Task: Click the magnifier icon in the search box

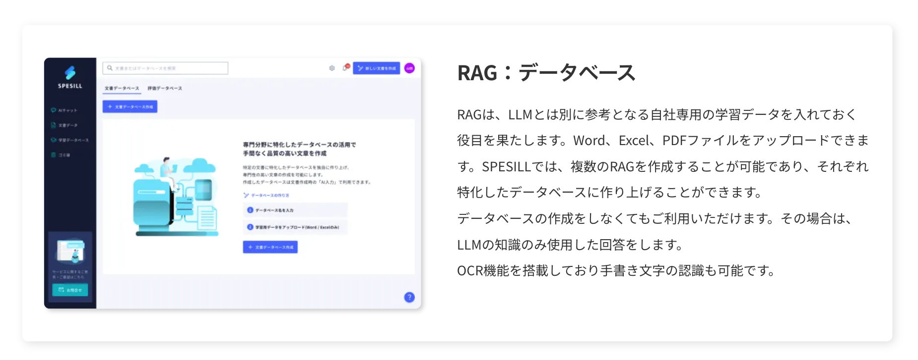Action: [110, 68]
